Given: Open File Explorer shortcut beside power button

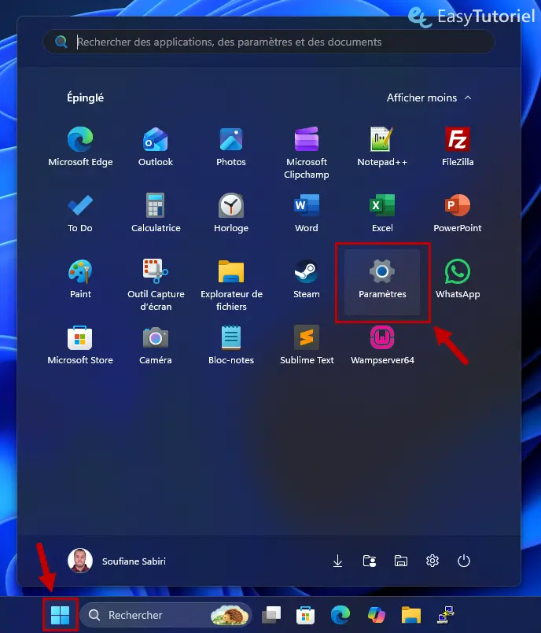Looking at the screenshot, I should (400, 561).
